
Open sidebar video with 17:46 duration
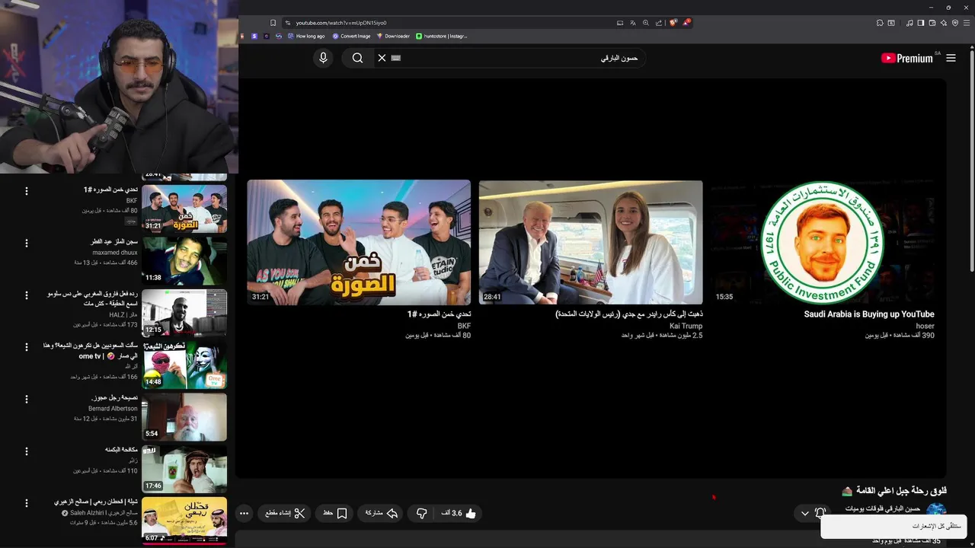point(184,469)
